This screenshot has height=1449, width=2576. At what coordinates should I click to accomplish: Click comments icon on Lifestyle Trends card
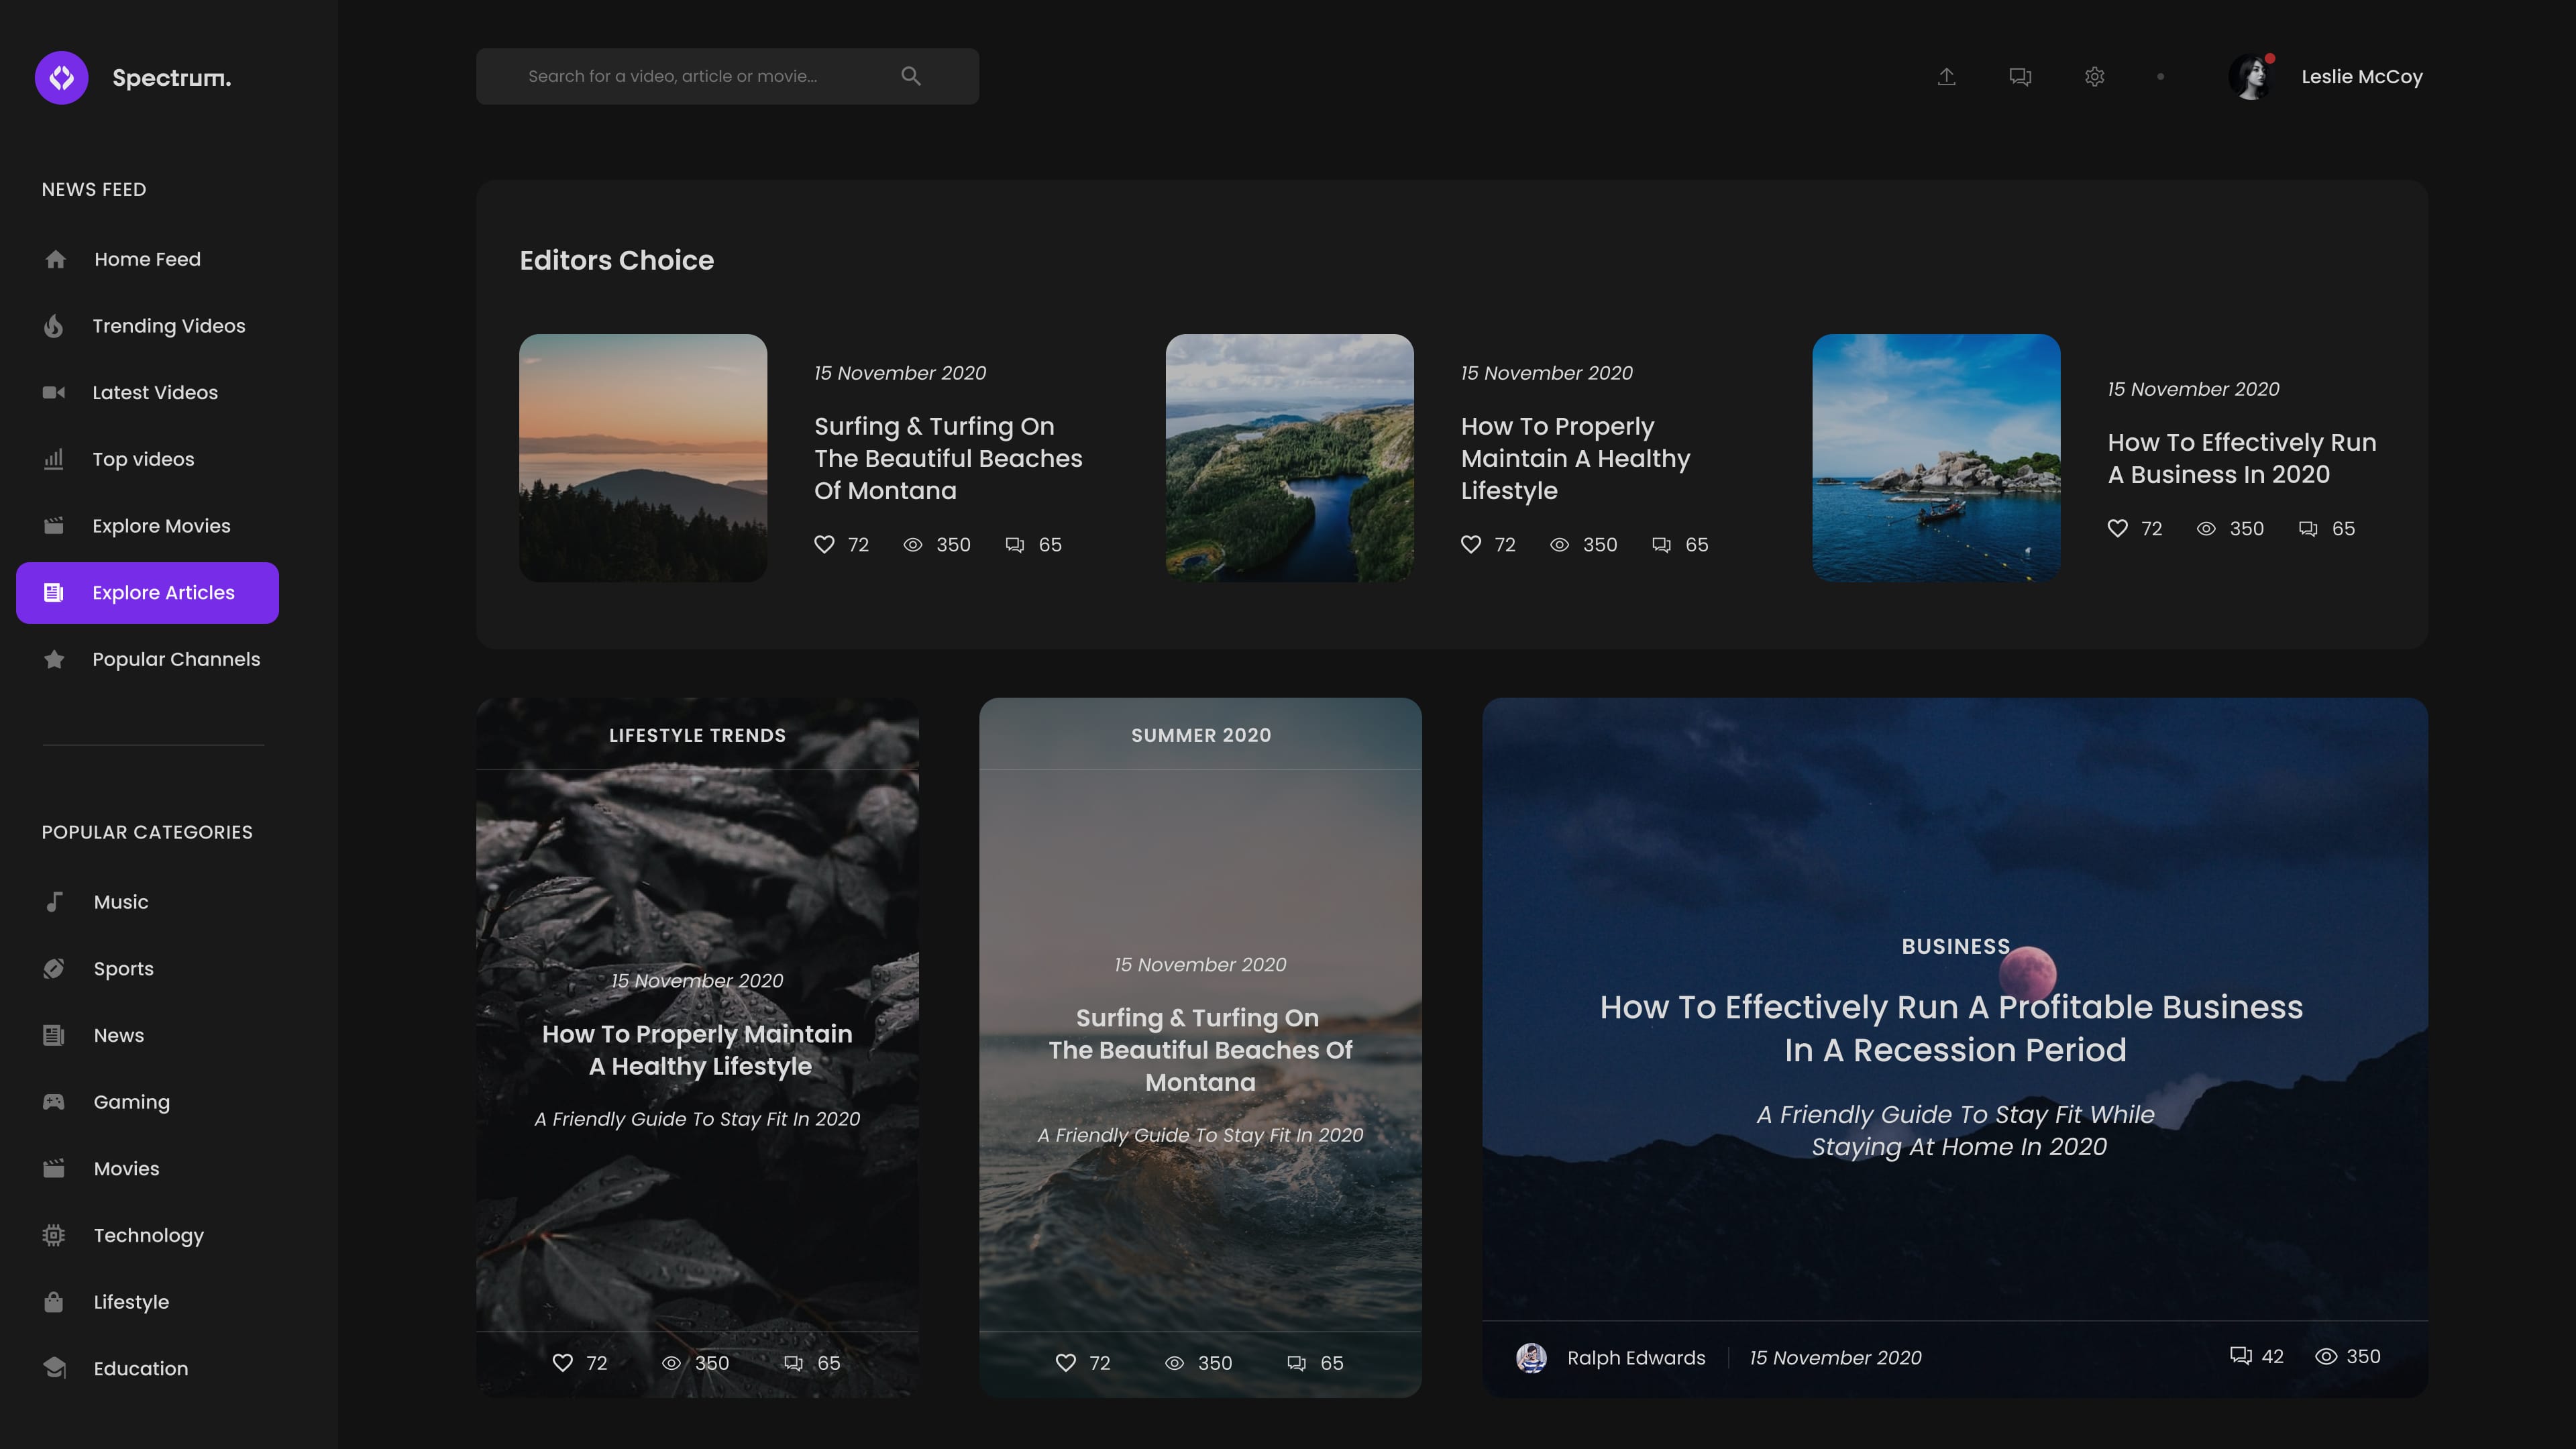[x=793, y=1363]
